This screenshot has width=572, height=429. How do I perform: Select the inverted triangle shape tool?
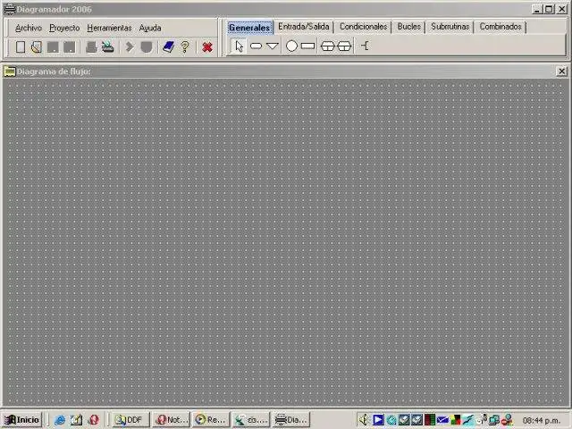(x=273, y=46)
